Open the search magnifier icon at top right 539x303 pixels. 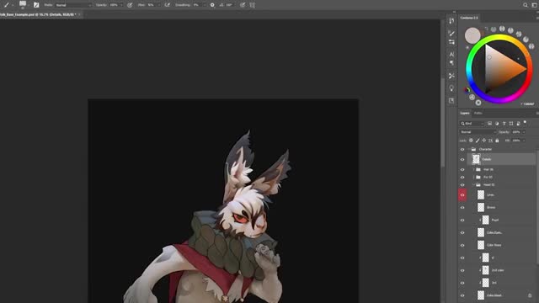click(526, 5)
